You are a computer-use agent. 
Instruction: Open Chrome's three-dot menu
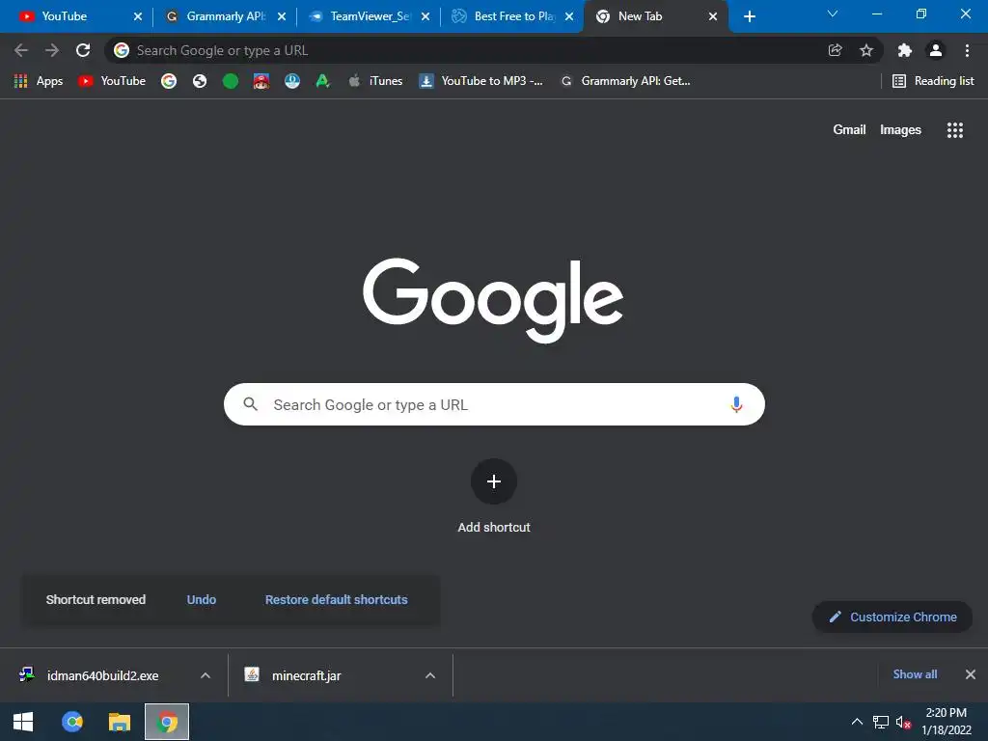click(x=967, y=50)
